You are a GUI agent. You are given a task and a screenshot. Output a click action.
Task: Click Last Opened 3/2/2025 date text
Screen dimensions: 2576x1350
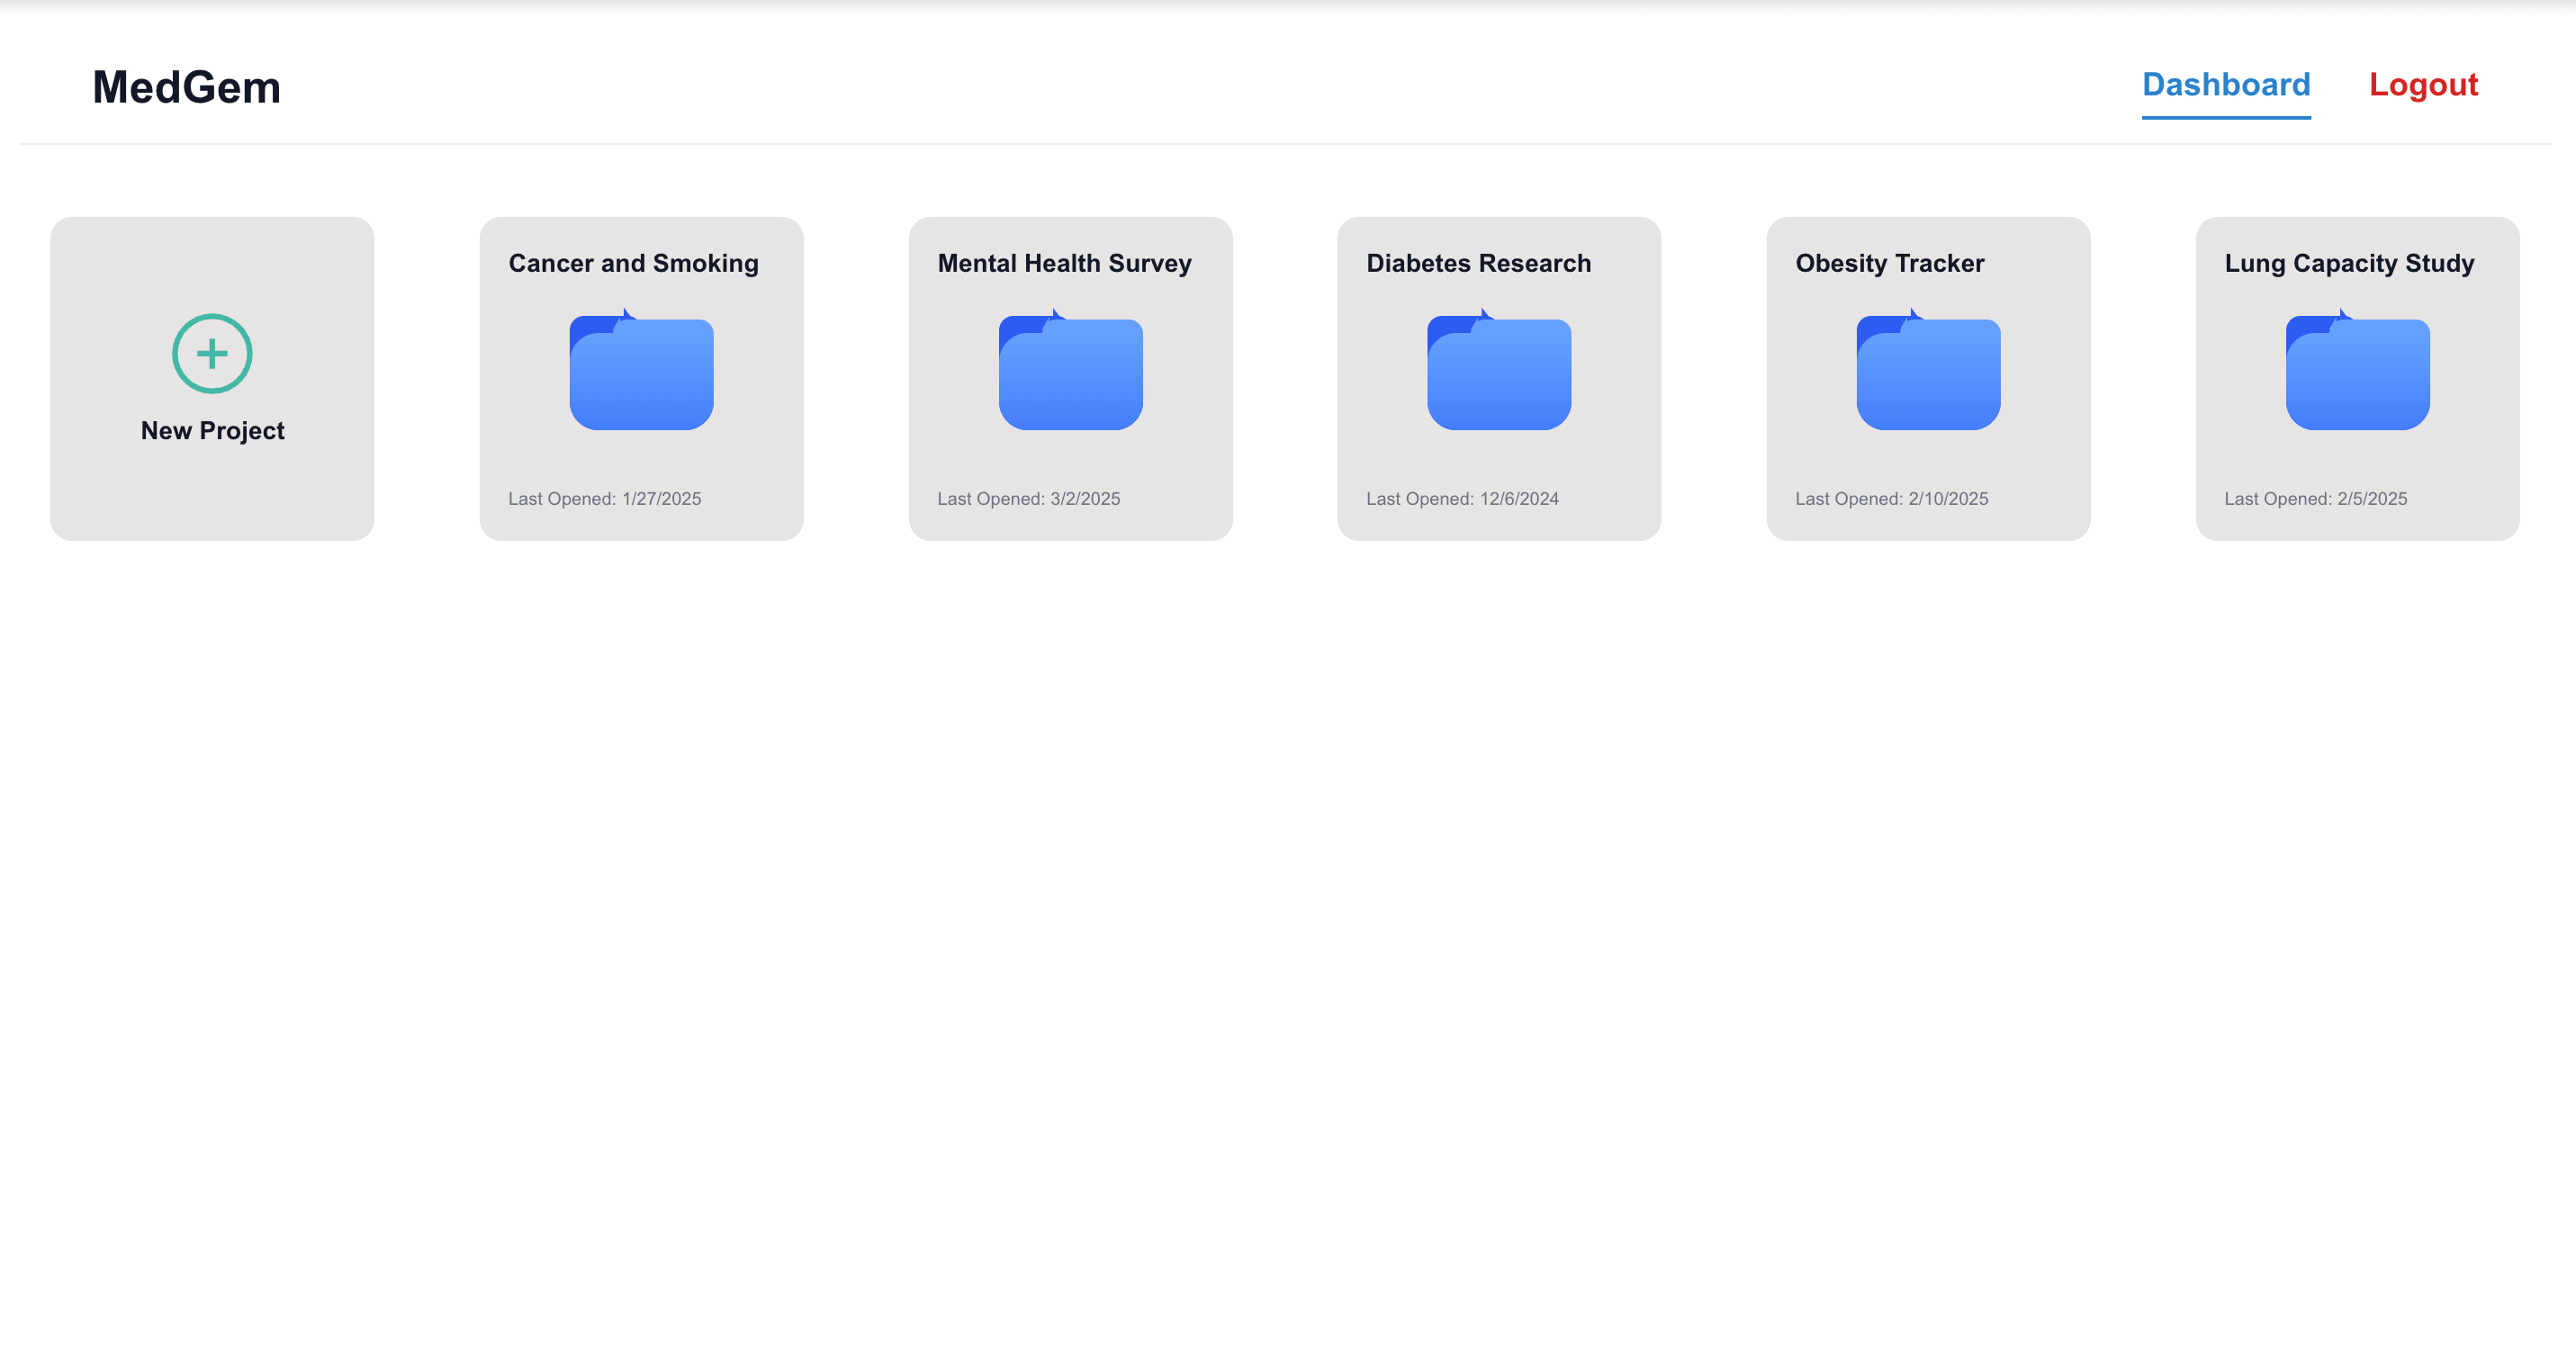coord(1028,498)
